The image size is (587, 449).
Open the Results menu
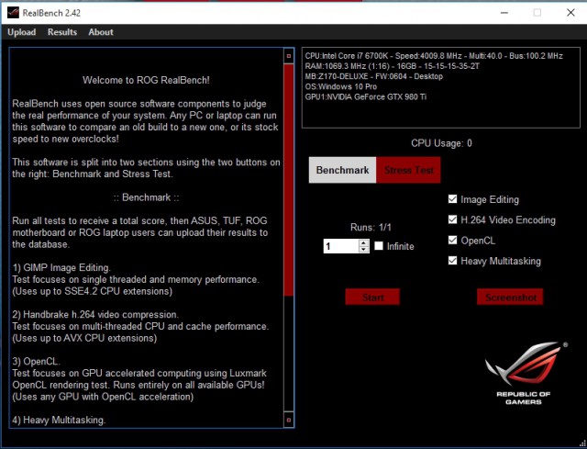[x=62, y=32]
